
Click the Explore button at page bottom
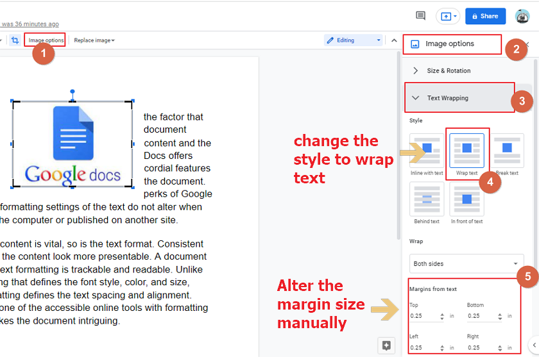tap(386, 345)
